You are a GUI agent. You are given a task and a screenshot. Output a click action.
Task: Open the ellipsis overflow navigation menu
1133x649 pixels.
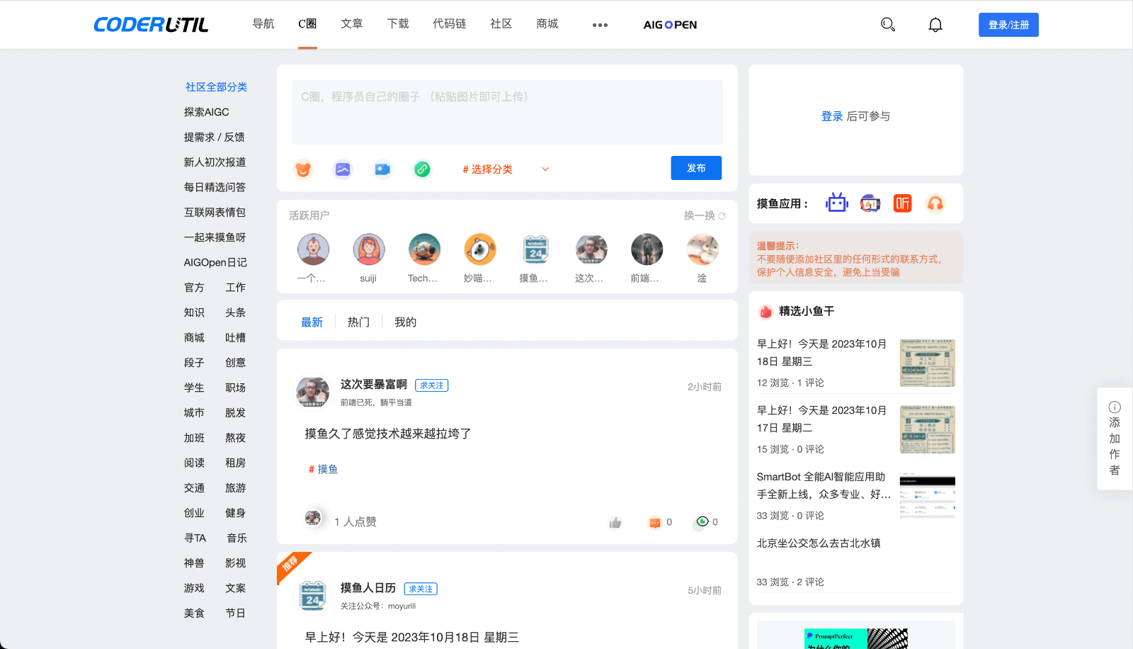(600, 25)
